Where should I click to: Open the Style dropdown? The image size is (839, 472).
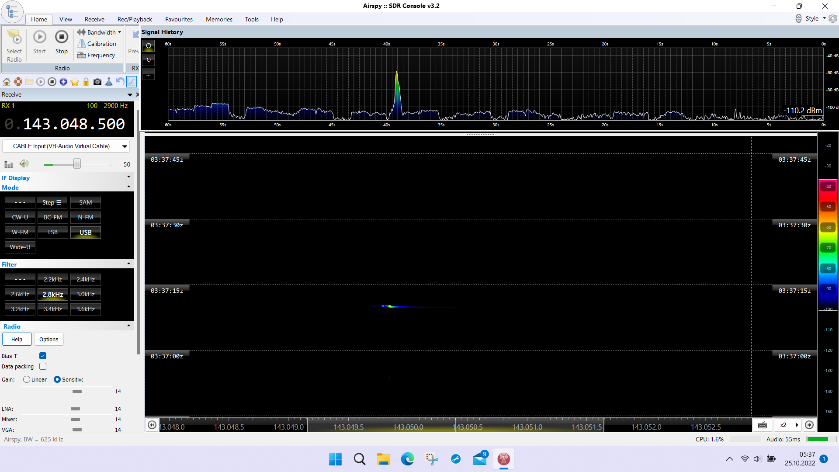point(815,19)
